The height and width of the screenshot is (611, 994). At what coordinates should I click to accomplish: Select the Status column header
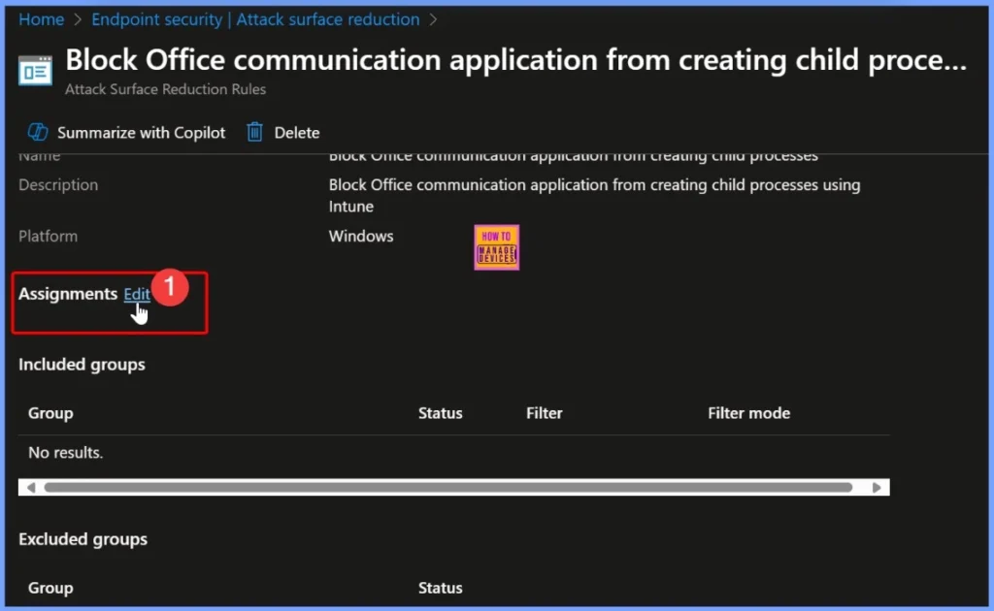pos(440,412)
